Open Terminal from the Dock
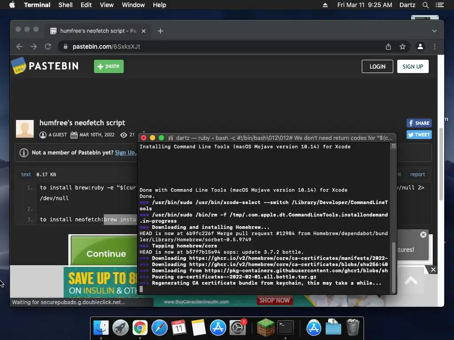454x340 pixels. (x=286, y=328)
